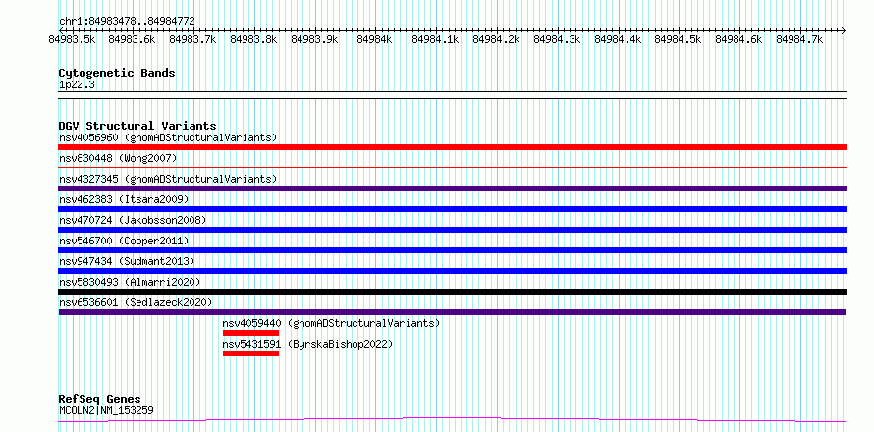Click ruler position 84983.9k
This screenshot has height=432, width=874.
(314, 39)
